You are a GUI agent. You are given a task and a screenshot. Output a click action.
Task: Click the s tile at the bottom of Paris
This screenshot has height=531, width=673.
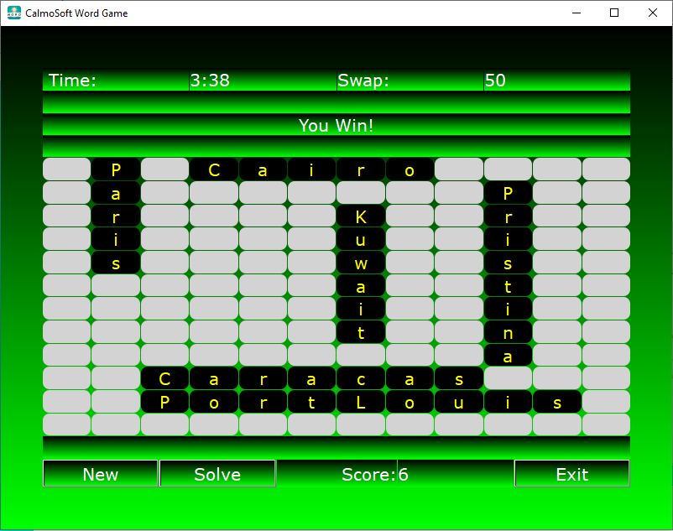pos(115,263)
